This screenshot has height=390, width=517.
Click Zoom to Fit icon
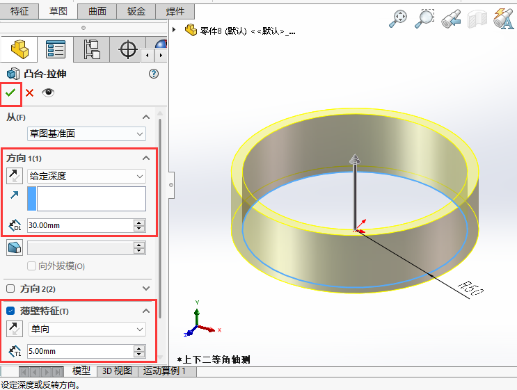[398, 19]
